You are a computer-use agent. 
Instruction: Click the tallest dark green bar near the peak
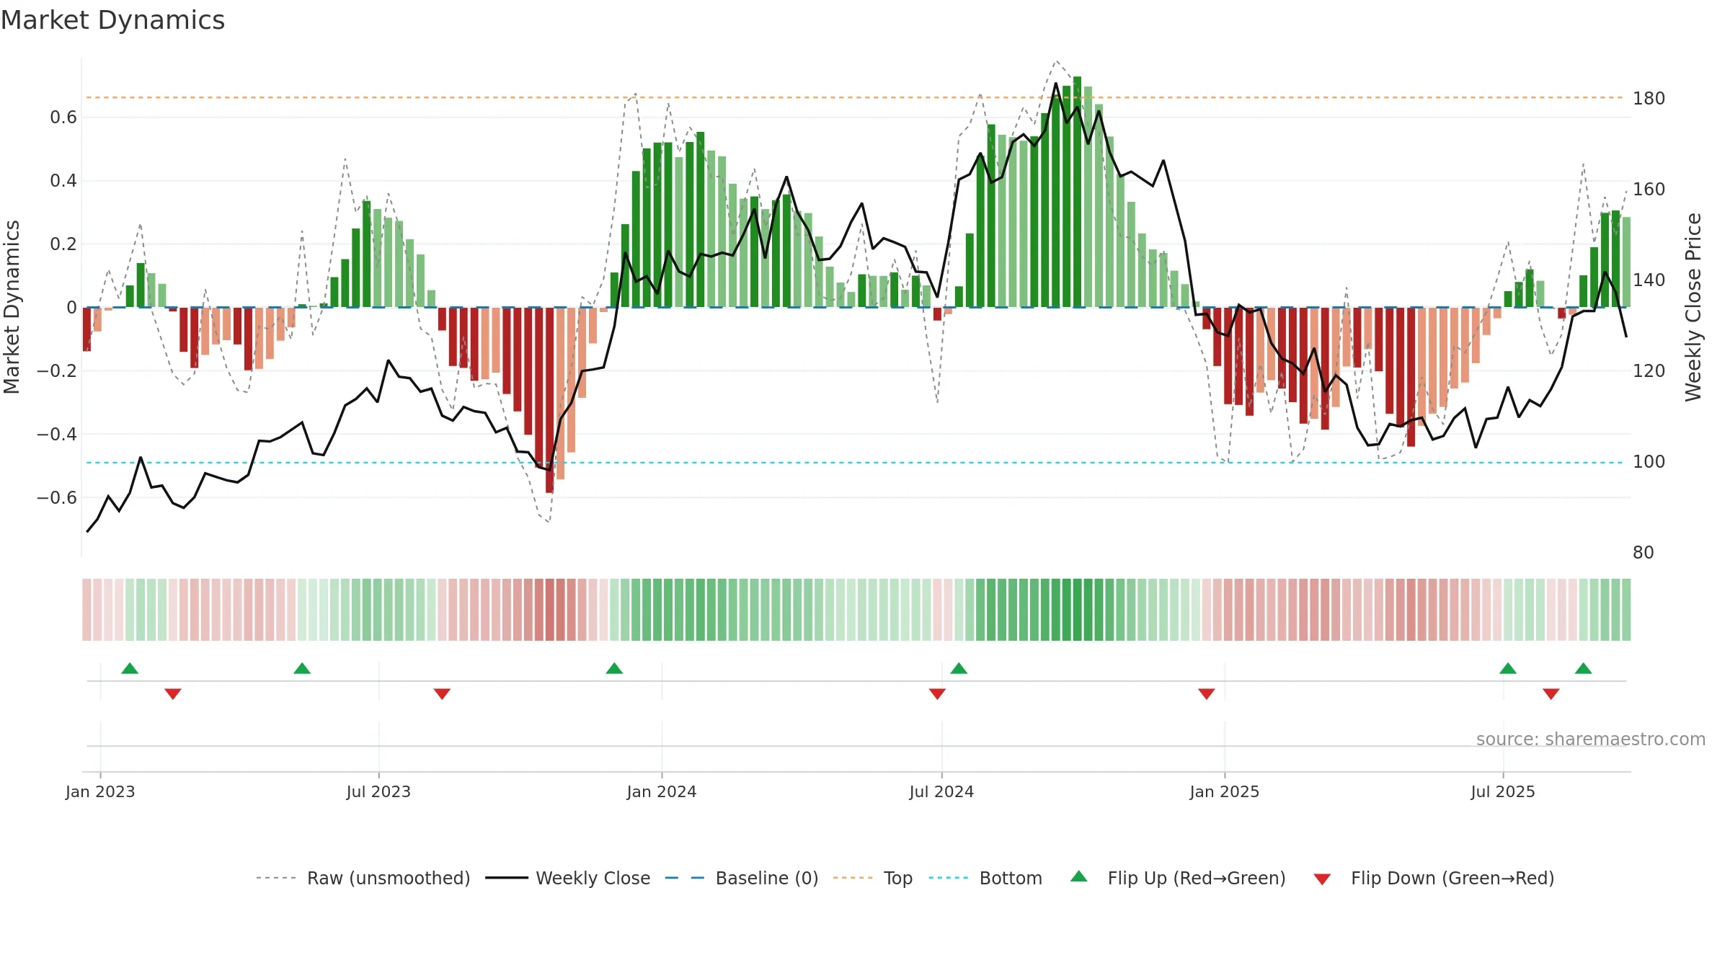(1077, 192)
